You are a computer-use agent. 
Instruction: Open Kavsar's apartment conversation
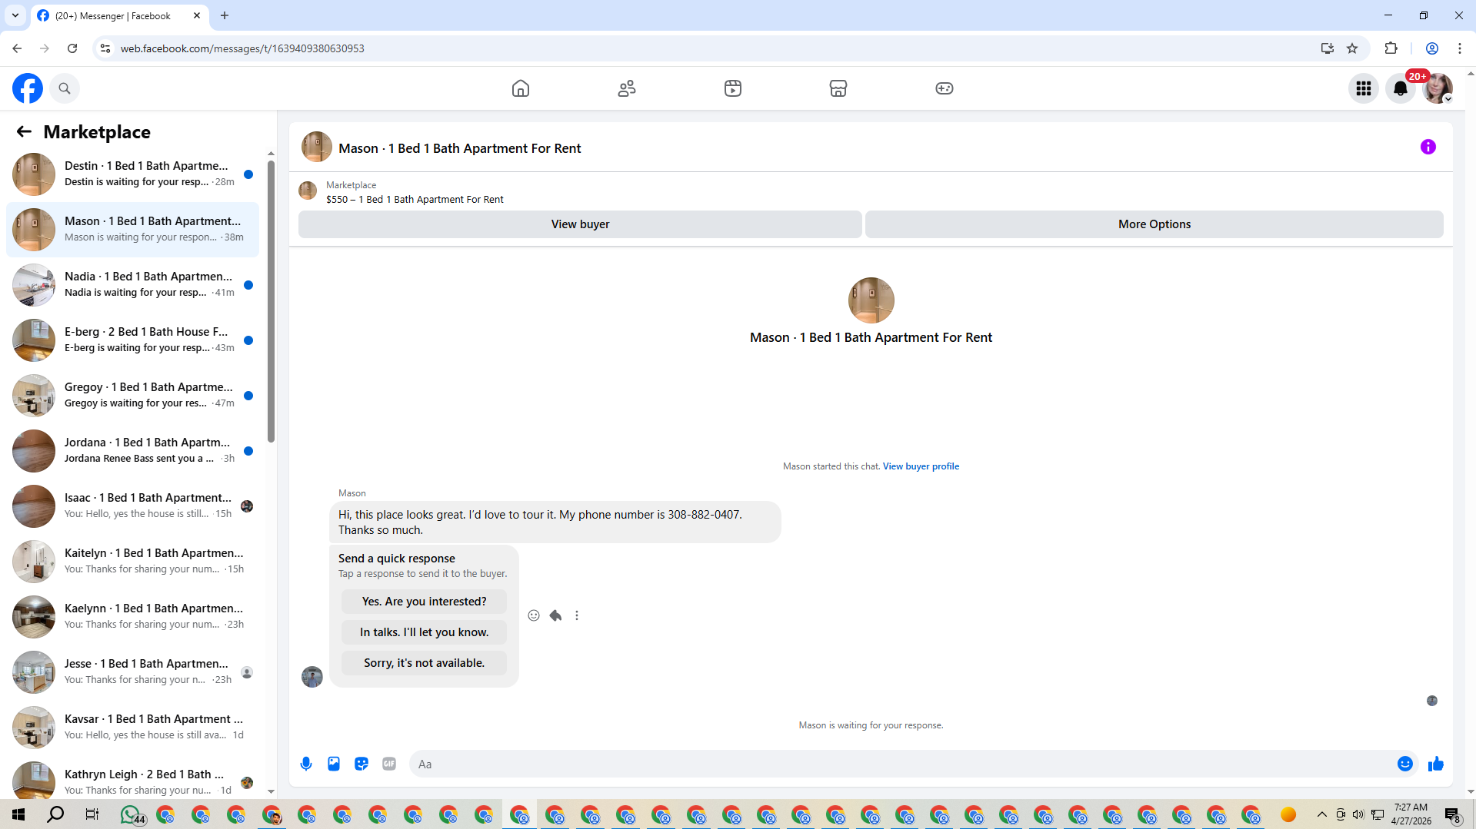(132, 728)
